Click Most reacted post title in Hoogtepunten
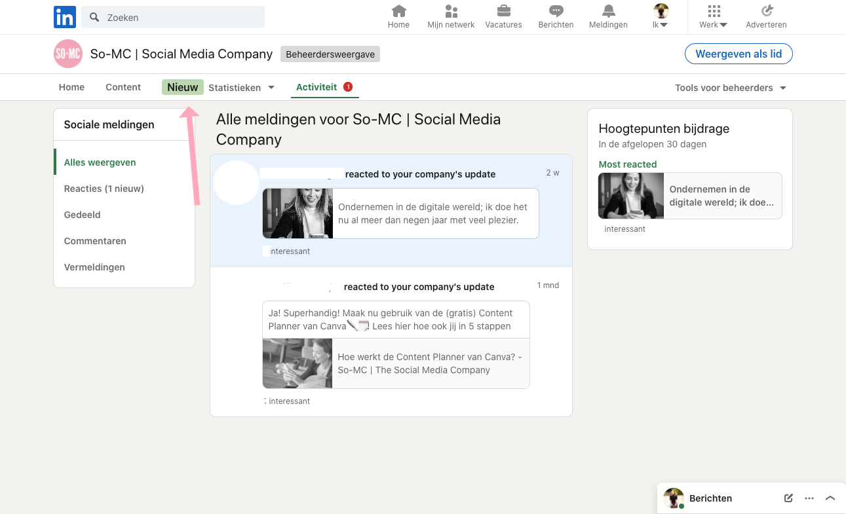This screenshot has height=514, width=846. click(x=721, y=196)
